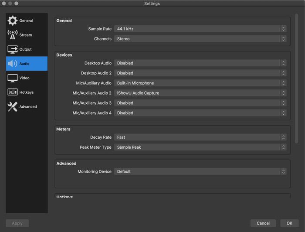305x232 pixels.
Task: Go to the Output settings tab label
Action: [x=25, y=49]
